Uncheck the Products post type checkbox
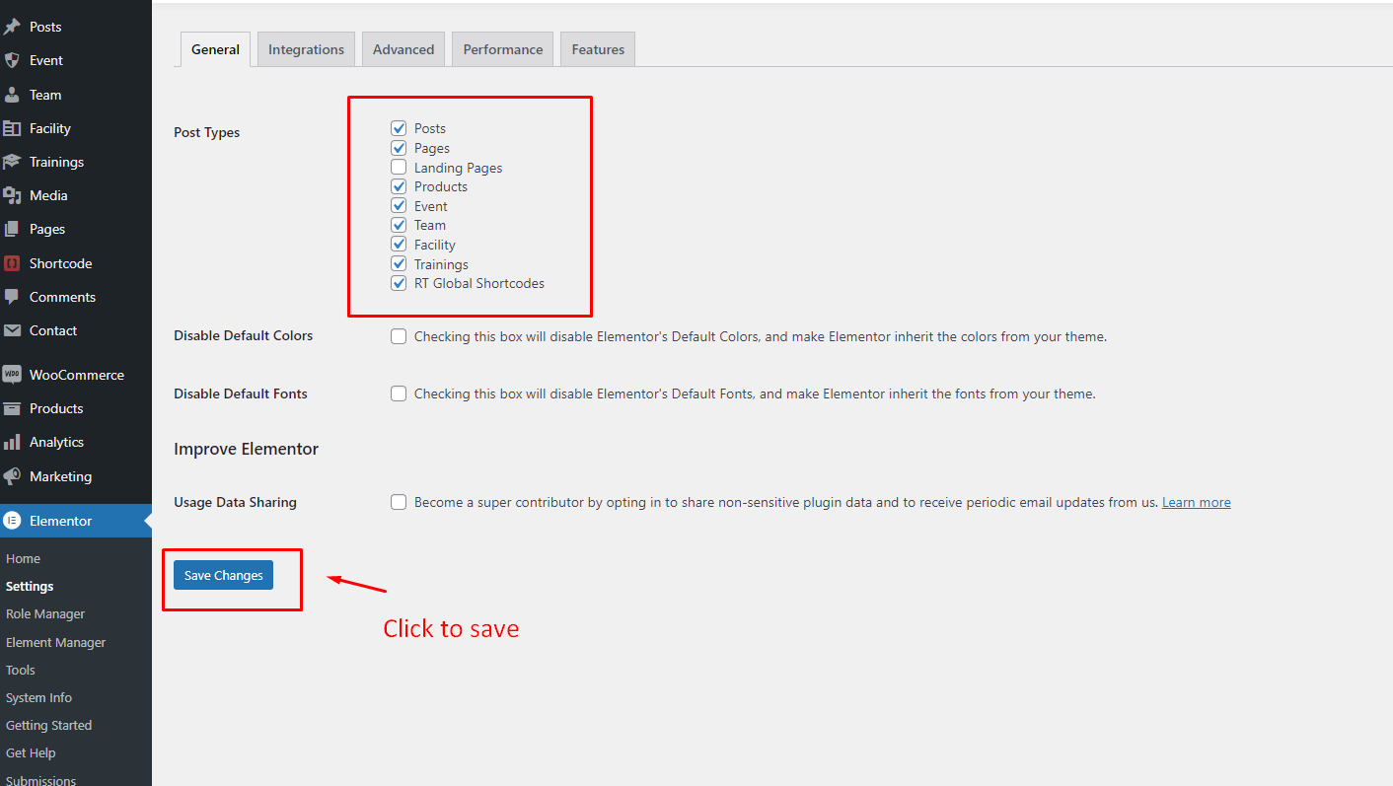 click(399, 186)
